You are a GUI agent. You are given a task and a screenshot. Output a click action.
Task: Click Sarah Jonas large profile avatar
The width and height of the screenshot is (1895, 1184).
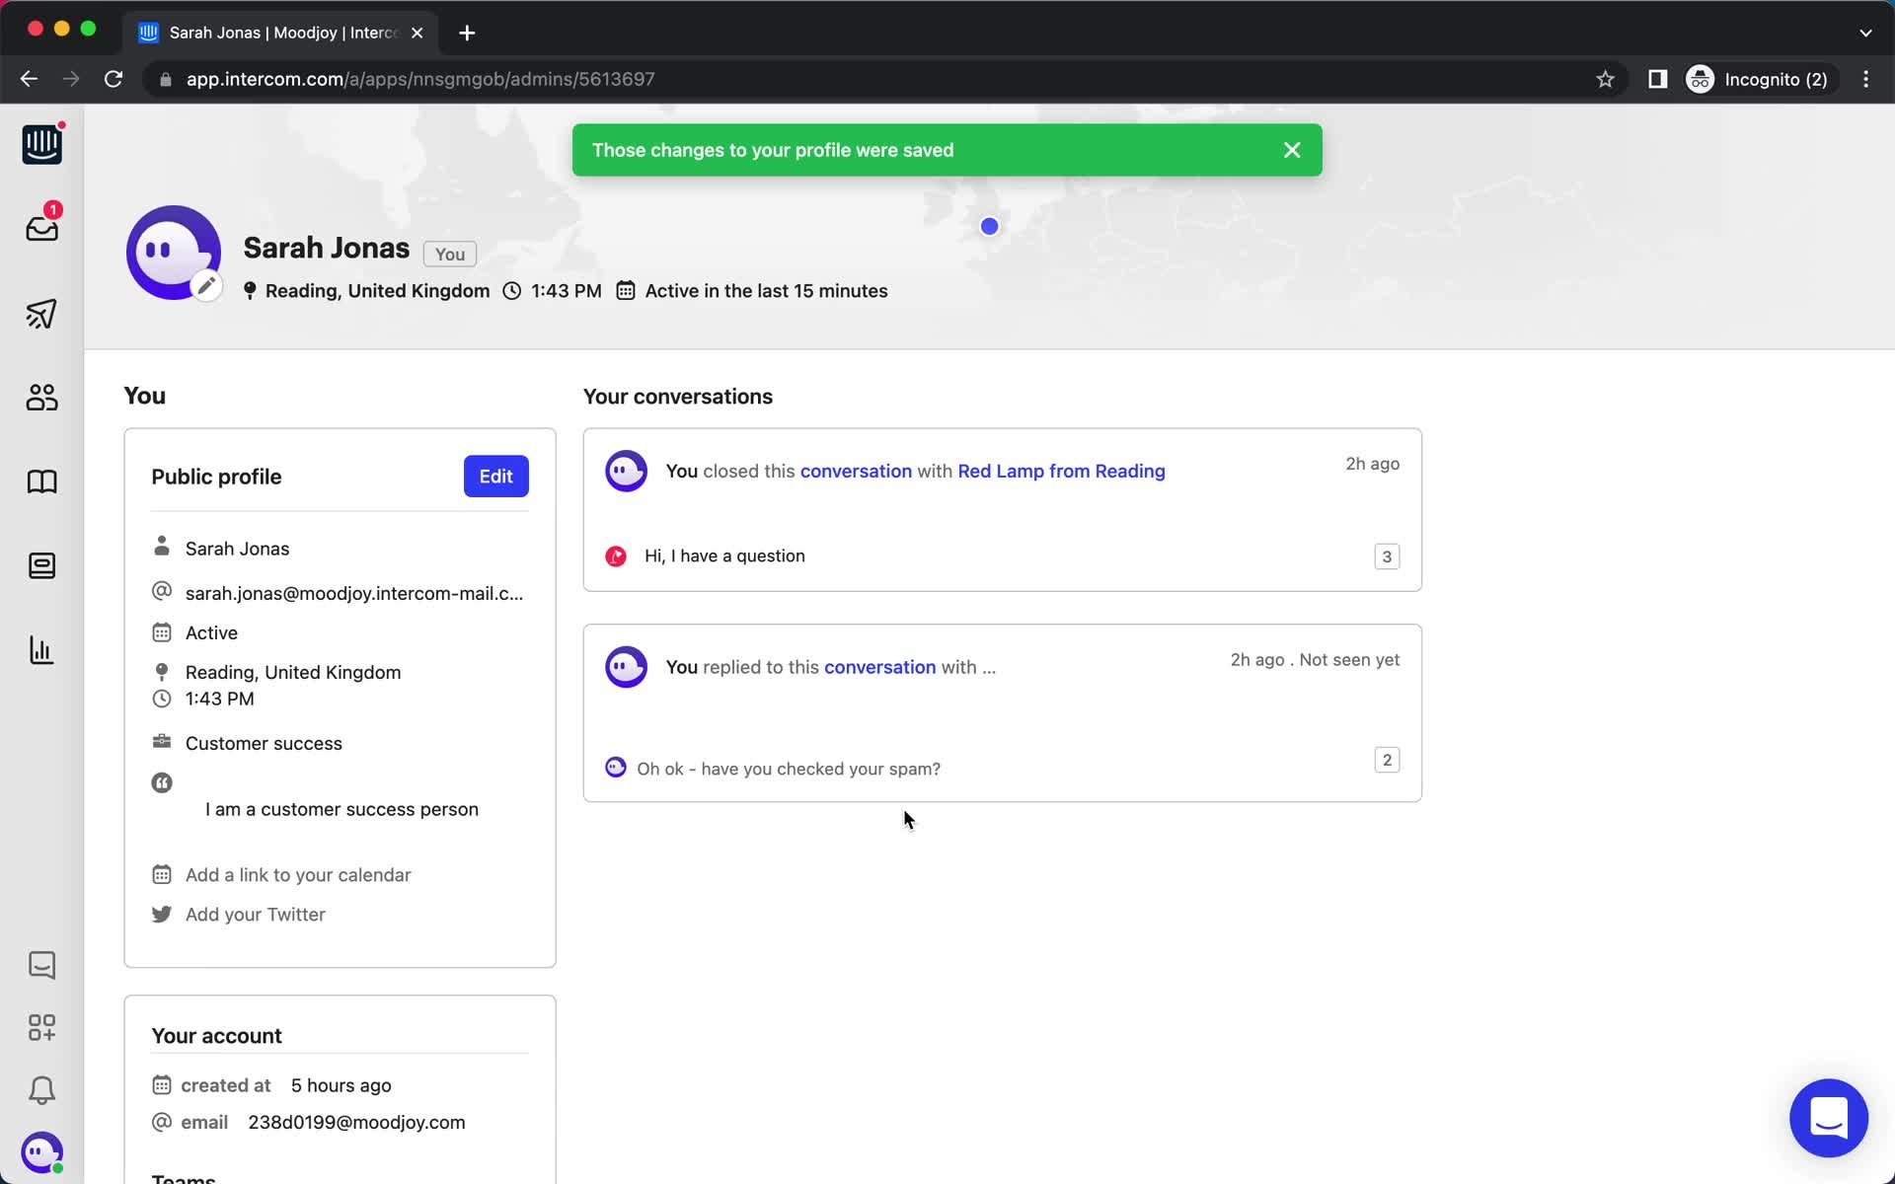(173, 253)
